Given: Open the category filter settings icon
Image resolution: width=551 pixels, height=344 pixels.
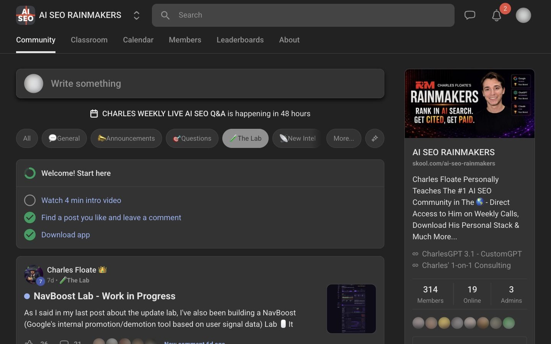Looking at the screenshot, I should [x=375, y=138].
